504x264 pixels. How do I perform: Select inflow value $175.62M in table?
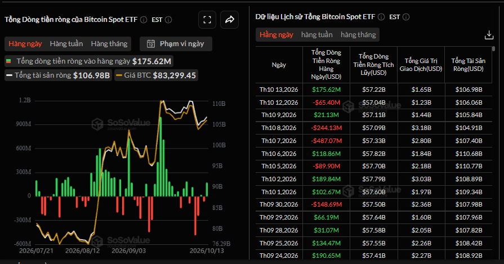click(x=326, y=90)
